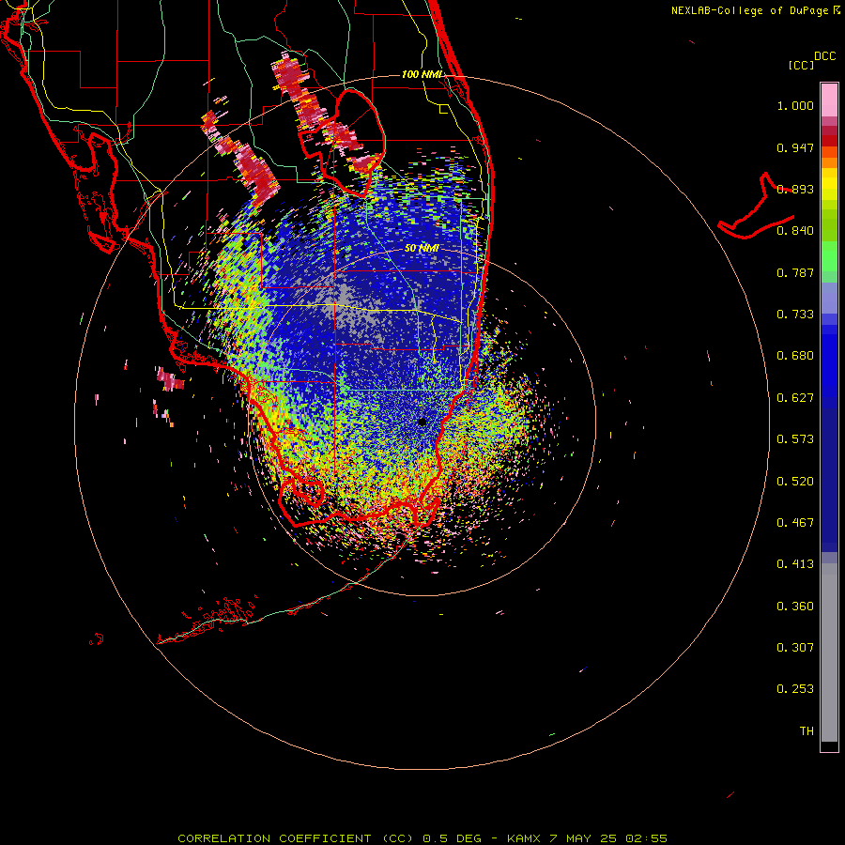Select the 0.413 color scale value
845x845 pixels.
(795, 564)
